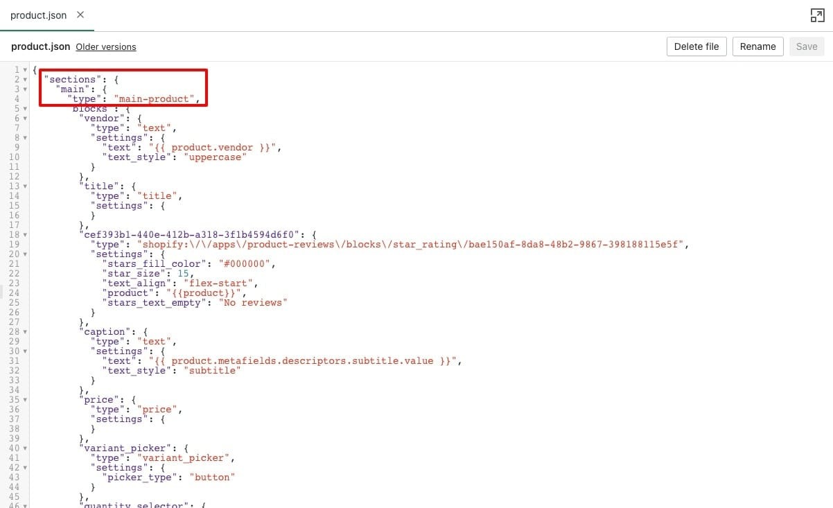Collapse the caption block on line 28

25,331
